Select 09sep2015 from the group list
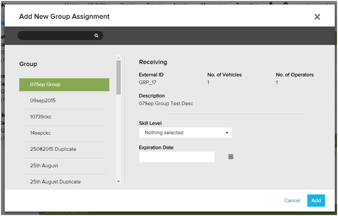The width and height of the screenshot is (338, 216). (64, 101)
